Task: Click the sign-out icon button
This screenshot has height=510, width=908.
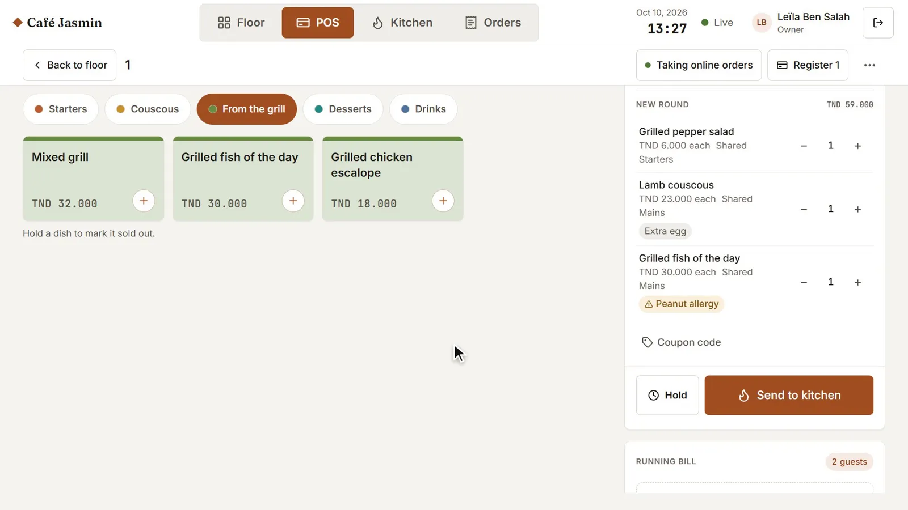Action: (x=878, y=23)
